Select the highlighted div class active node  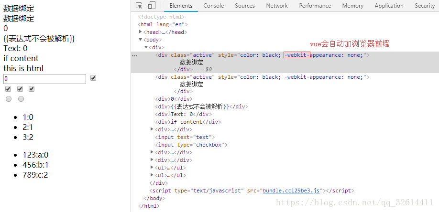(263, 55)
